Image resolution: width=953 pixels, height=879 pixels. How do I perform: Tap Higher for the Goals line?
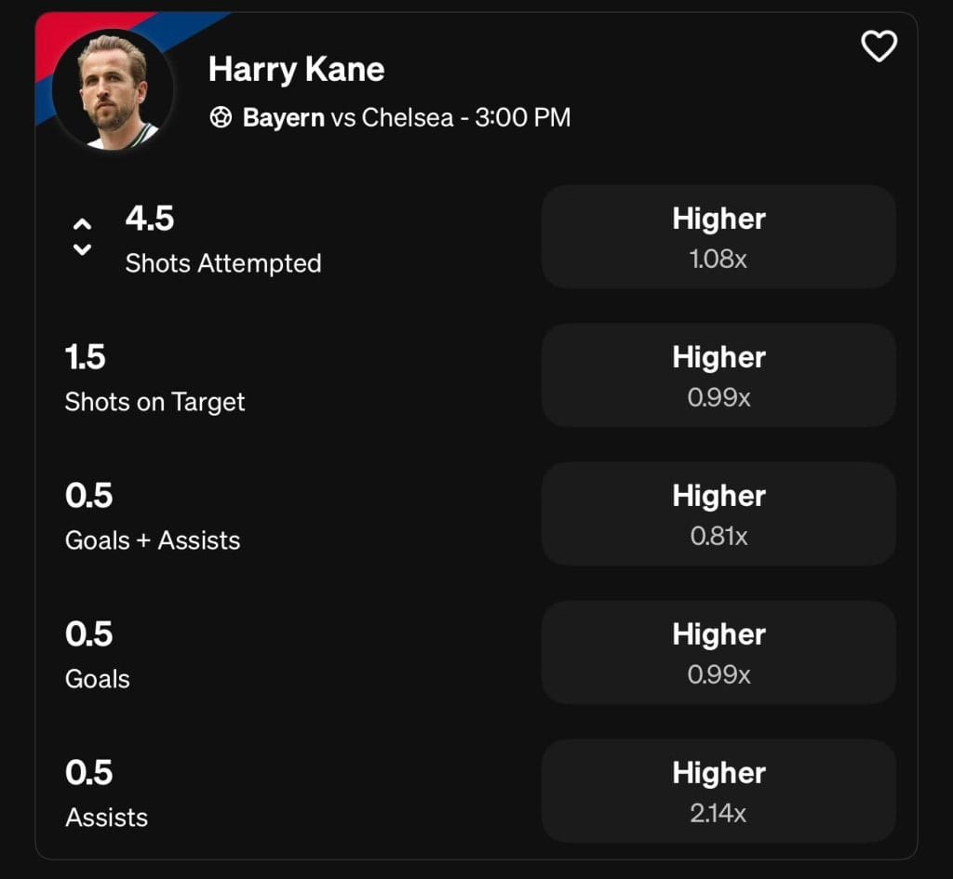pyautogui.click(x=718, y=652)
